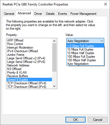The height and width of the screenshot is (125, 110).
Task: Click the property list scroll down arrow
Action: pos(54,86)
